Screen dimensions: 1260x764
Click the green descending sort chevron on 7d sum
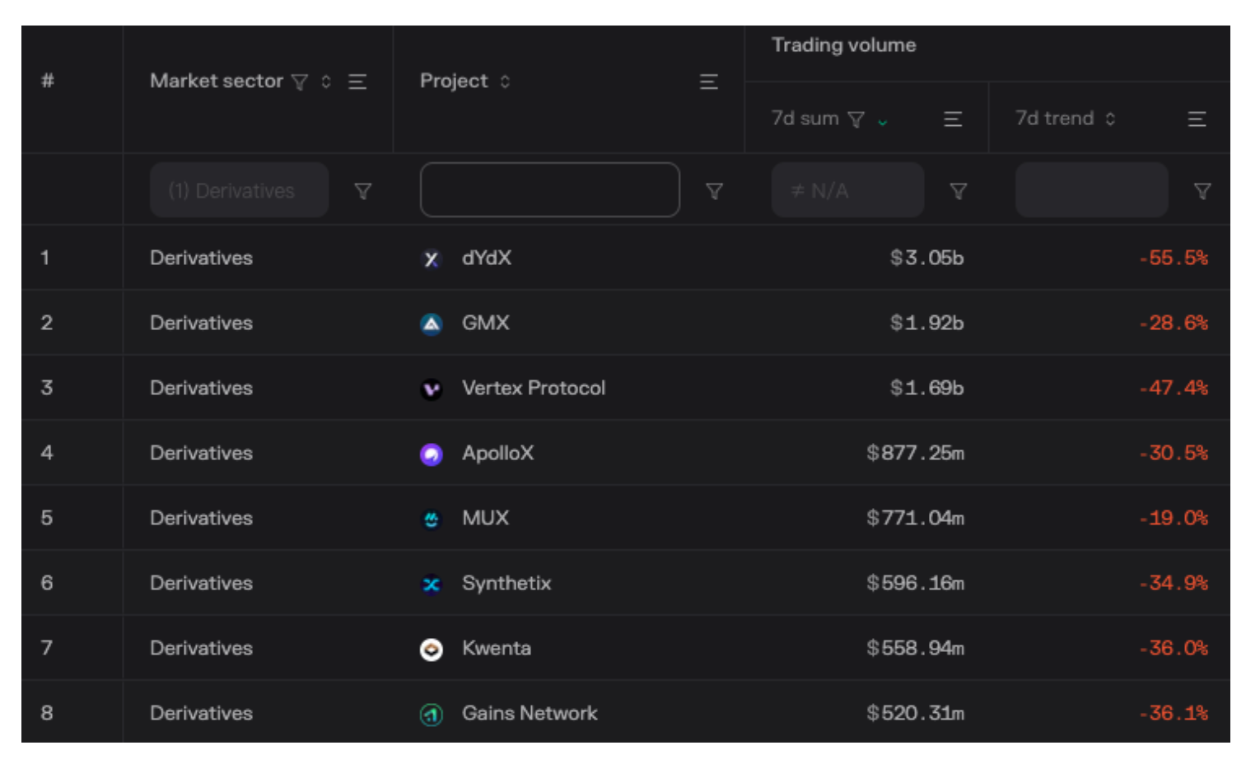[x=883, y=122]
